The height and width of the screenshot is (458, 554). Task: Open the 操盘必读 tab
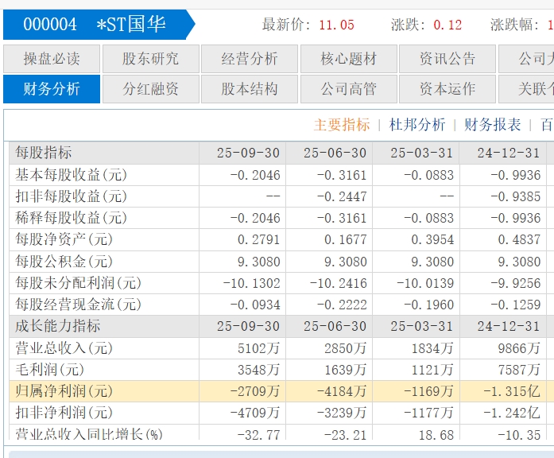point(52,59)
